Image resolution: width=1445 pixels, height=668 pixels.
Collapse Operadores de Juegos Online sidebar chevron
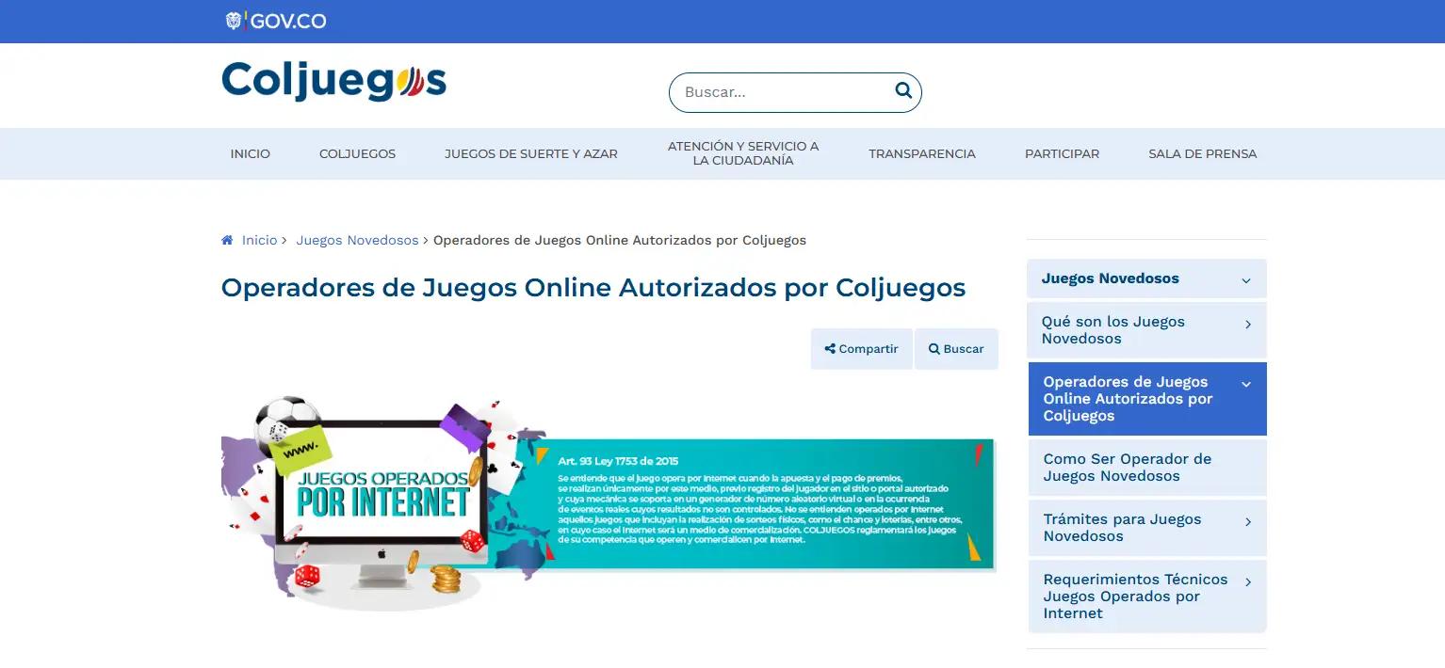(x=1246, y=384)
